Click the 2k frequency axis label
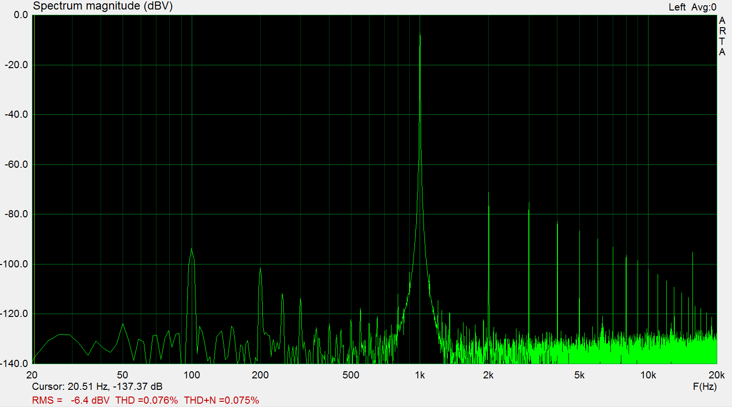732x407 pixels. pyautogui.click(x=488, y=375)
